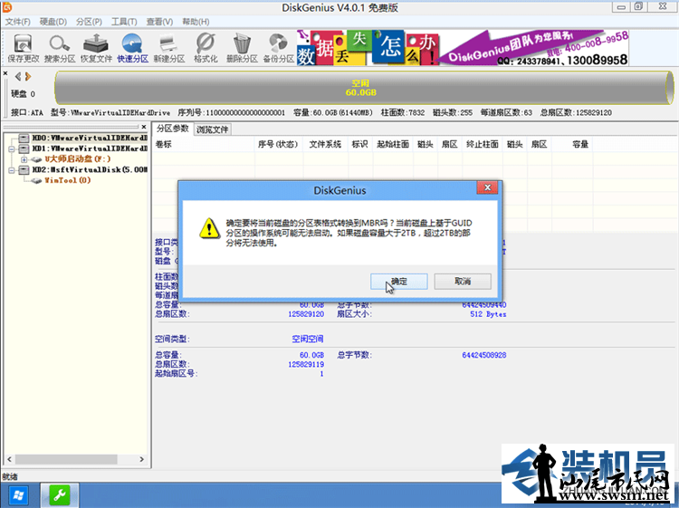Click the 卷标 column header
679x508 pixels.
point(164,144)
